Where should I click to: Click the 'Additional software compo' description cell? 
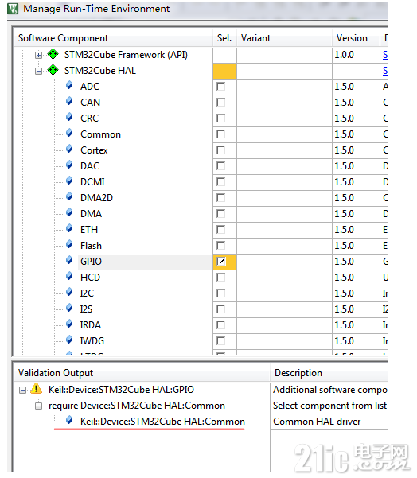click(x=330, y=390)
